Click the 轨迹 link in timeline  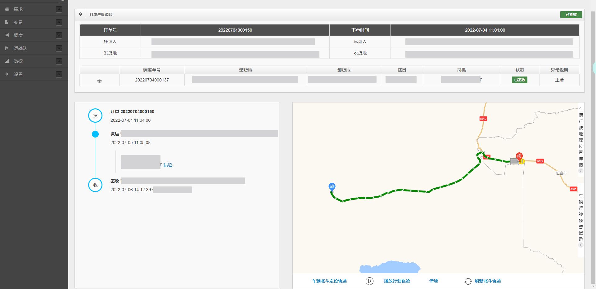(x=168, y=165)
